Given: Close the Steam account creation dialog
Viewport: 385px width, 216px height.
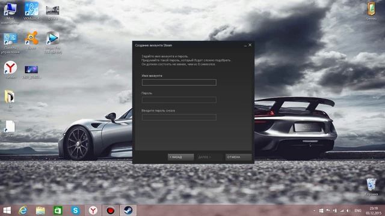Looking at the screenshot, I should (250, 45).
